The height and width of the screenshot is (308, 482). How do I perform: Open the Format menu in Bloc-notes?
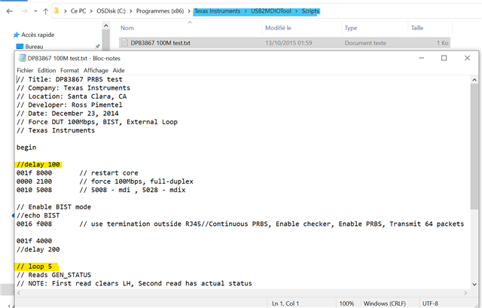click(69, 70)
